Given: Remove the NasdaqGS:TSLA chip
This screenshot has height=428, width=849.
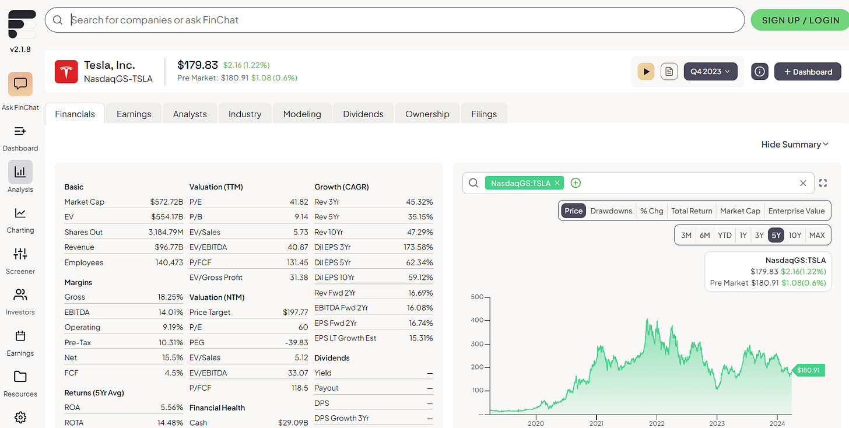Looking at the screenshot, I should coord(557,183).
